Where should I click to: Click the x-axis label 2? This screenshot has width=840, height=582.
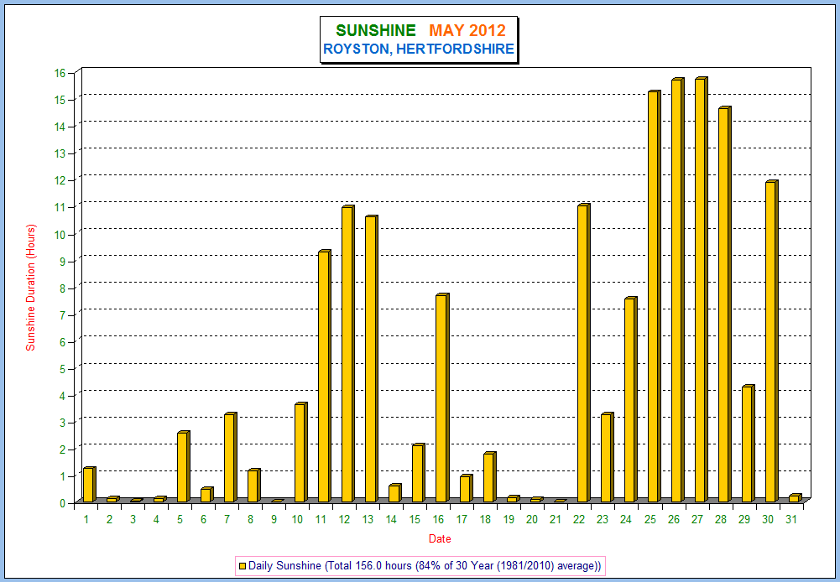(x=109, y=519)
